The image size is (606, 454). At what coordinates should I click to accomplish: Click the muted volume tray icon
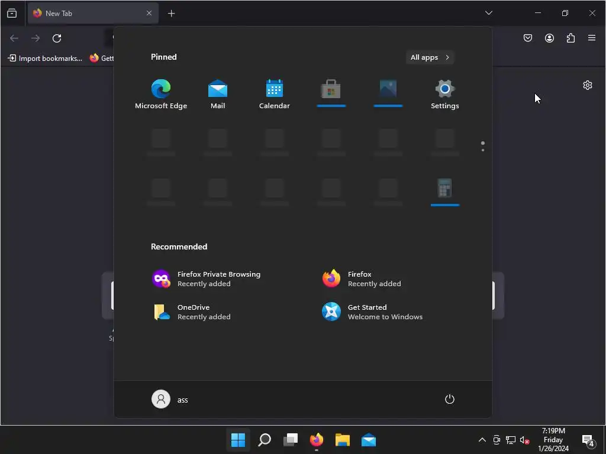524,440
